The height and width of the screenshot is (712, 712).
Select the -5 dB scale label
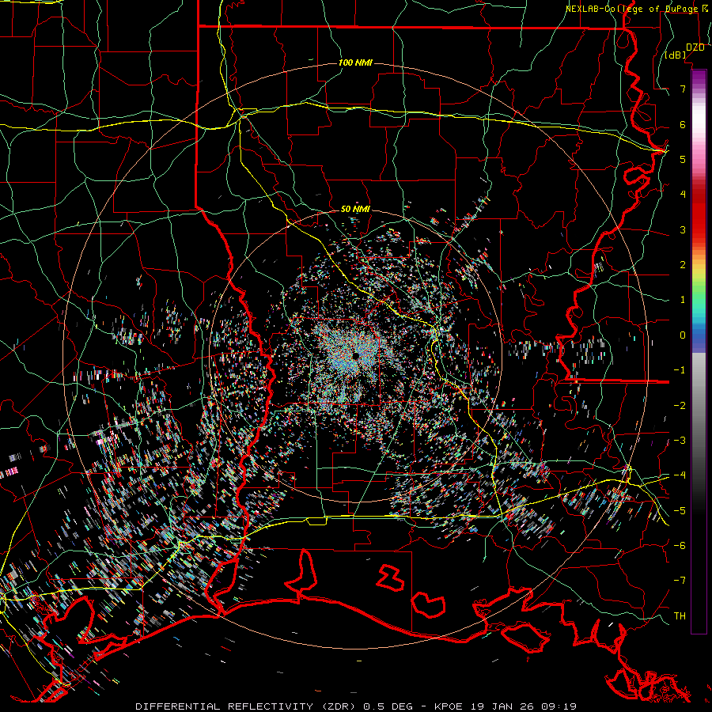click(680, 511)
